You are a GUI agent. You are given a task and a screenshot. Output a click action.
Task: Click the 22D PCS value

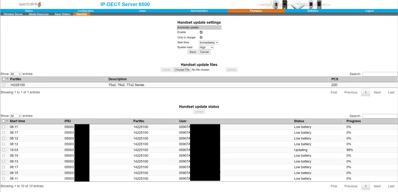tap(334, 85)
